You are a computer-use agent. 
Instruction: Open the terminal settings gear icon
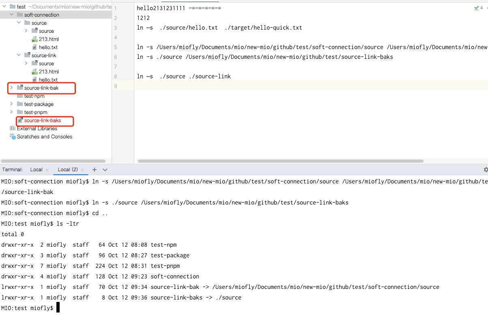tap(486, 170)
